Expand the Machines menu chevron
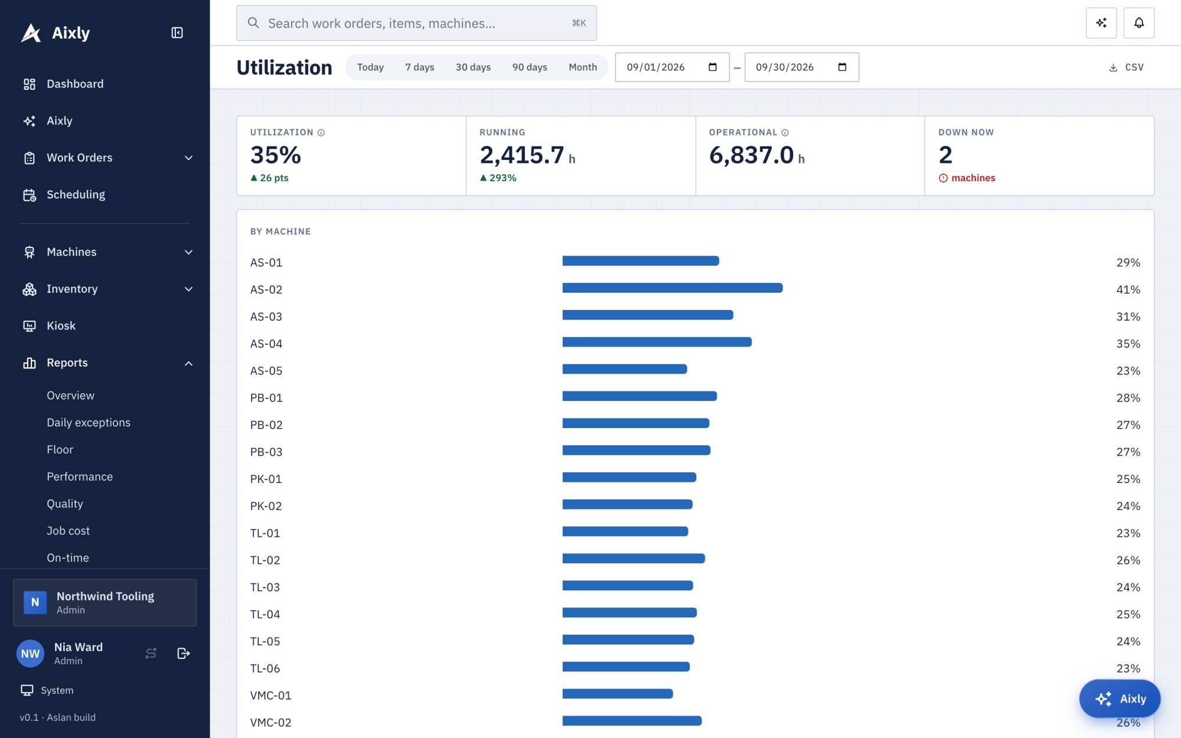This screenshot has width=1181, height=738. (x=188, y=252)
